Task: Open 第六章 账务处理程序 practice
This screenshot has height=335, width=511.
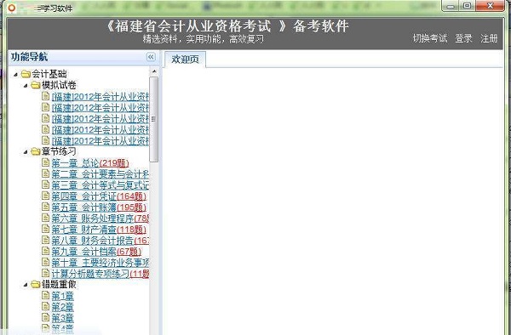Action: 100,219
